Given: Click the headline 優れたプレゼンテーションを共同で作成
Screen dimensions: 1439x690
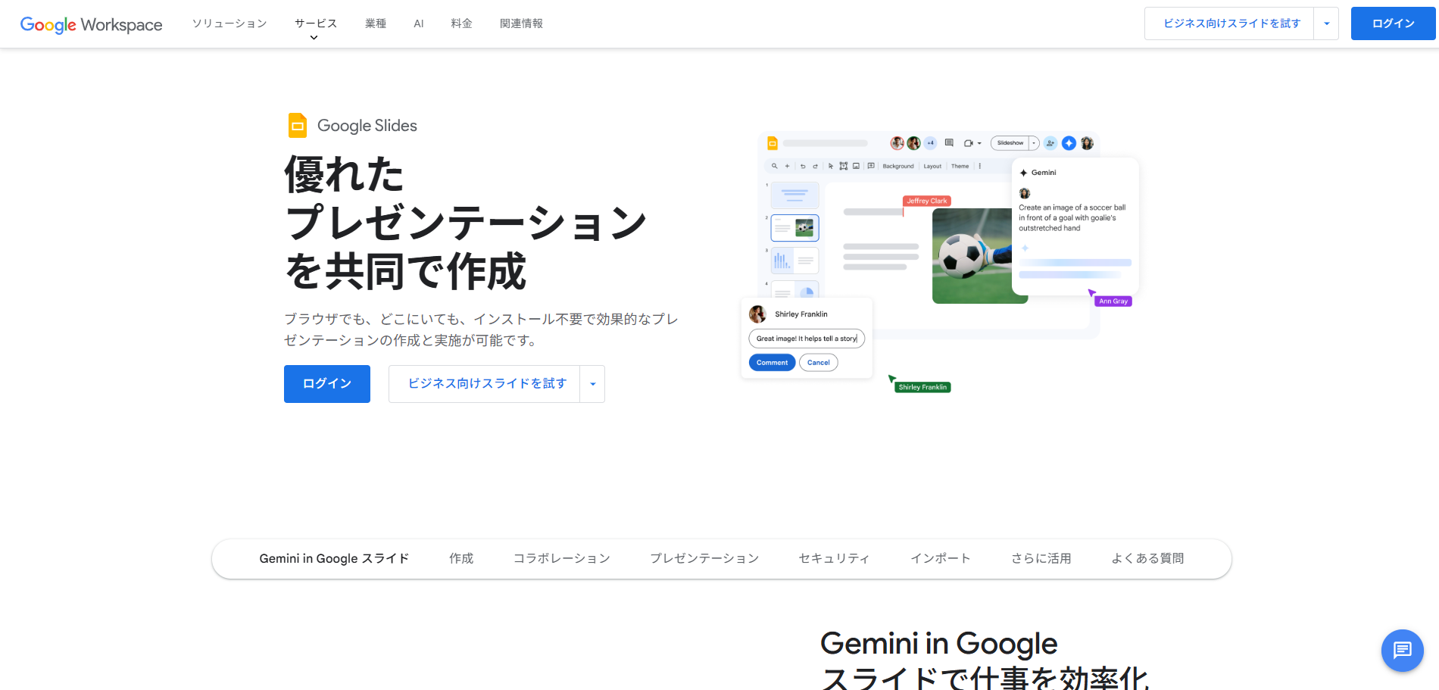Looking at the screenshot, I should (465, 223).
